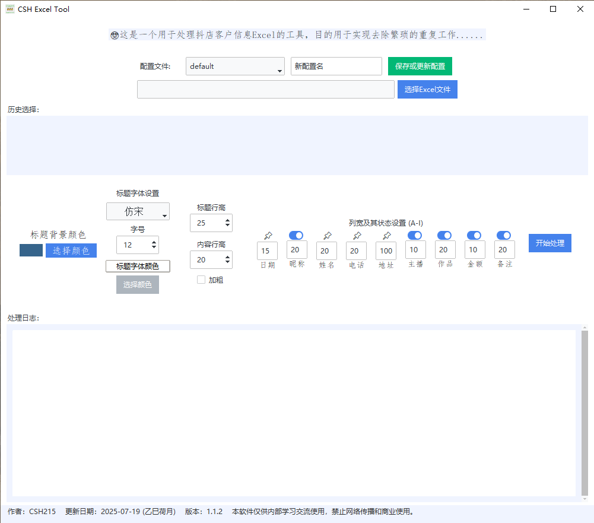The image size is (594, 523).
Task: Click the 新配置名 input field
Action: coord(336,66)
